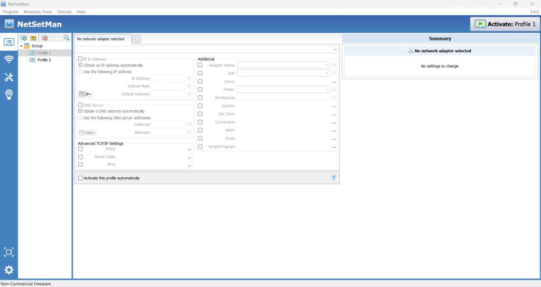Switch to compact mode via sidebar icon
This screenshot has width=541, height=287.
(9, 252)
